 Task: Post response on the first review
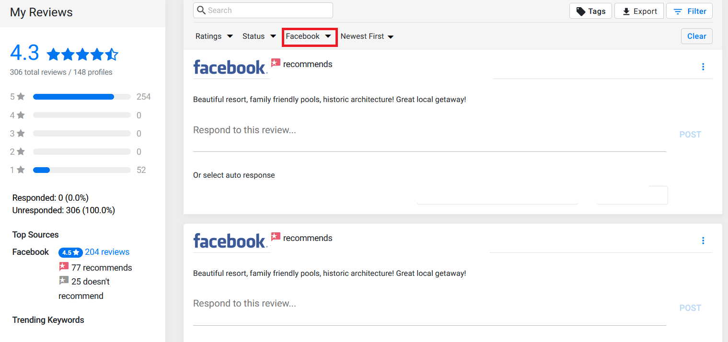[690, 135]
